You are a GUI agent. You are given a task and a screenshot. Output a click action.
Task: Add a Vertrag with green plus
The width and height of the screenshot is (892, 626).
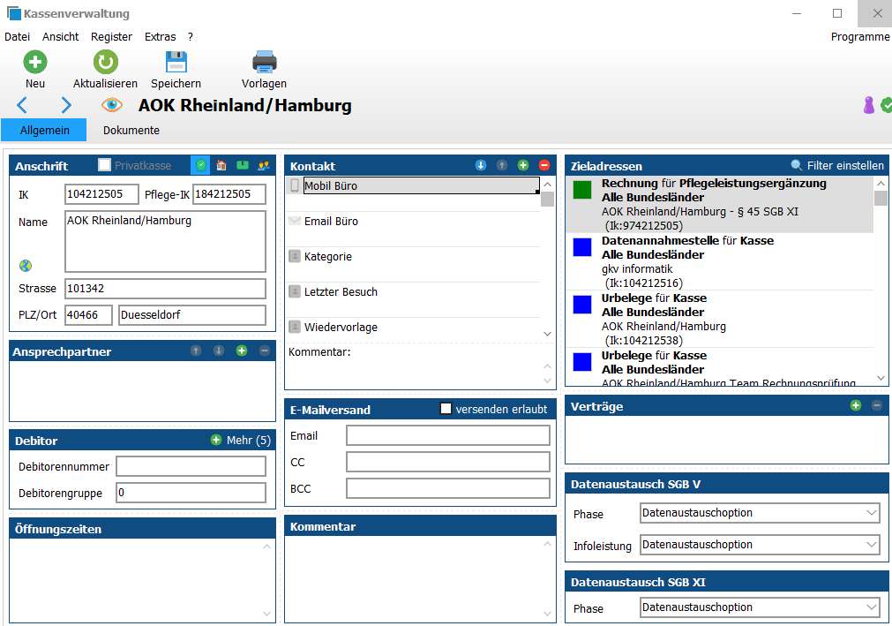pos(856,405)
